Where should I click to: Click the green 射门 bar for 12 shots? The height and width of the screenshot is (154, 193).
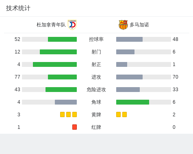coord(58,52)
